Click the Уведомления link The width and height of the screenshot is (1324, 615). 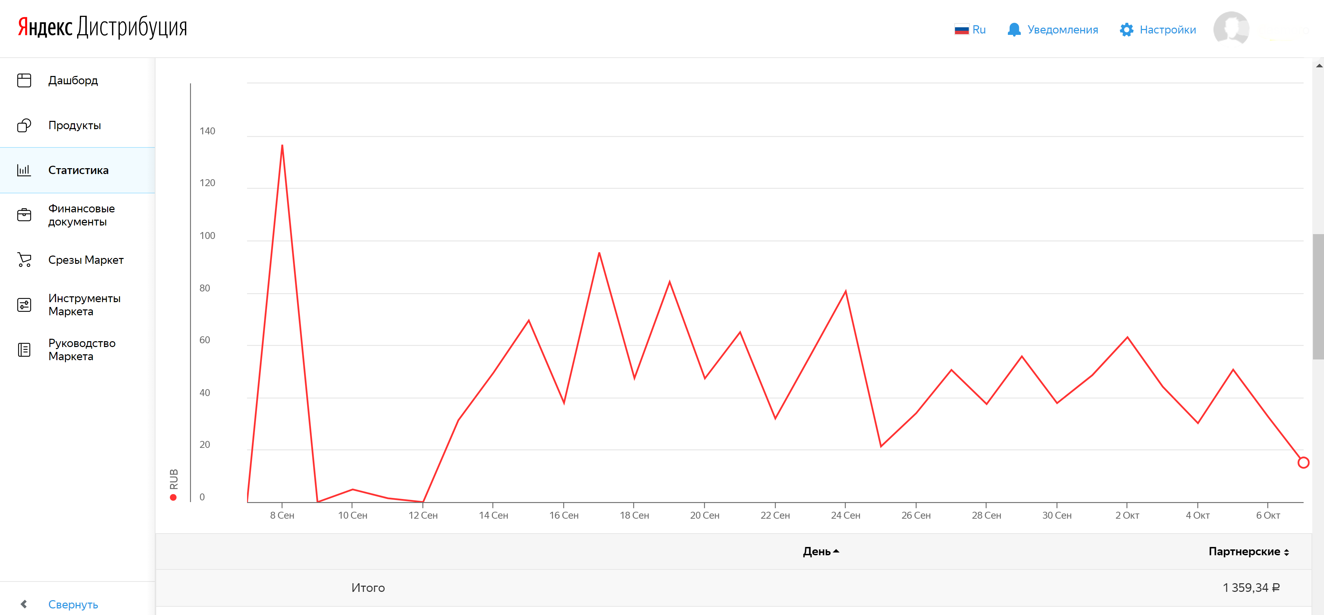1062,30
